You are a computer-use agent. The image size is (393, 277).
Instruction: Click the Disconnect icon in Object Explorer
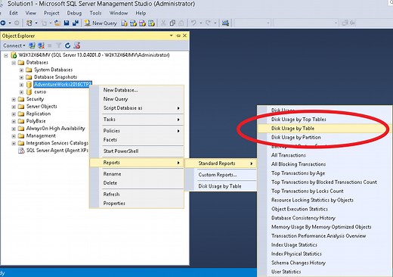[41, 45]
